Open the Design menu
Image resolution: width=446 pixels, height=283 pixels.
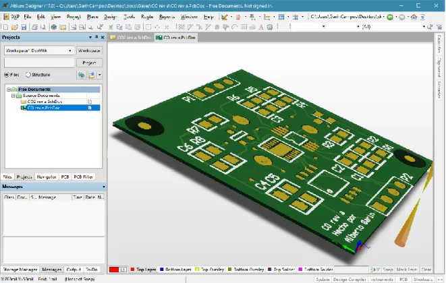coord(111,17)
